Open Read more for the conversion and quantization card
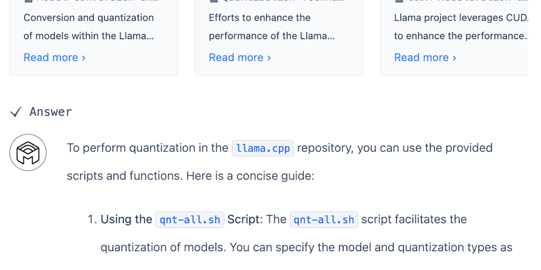 [x=51, y=57]
